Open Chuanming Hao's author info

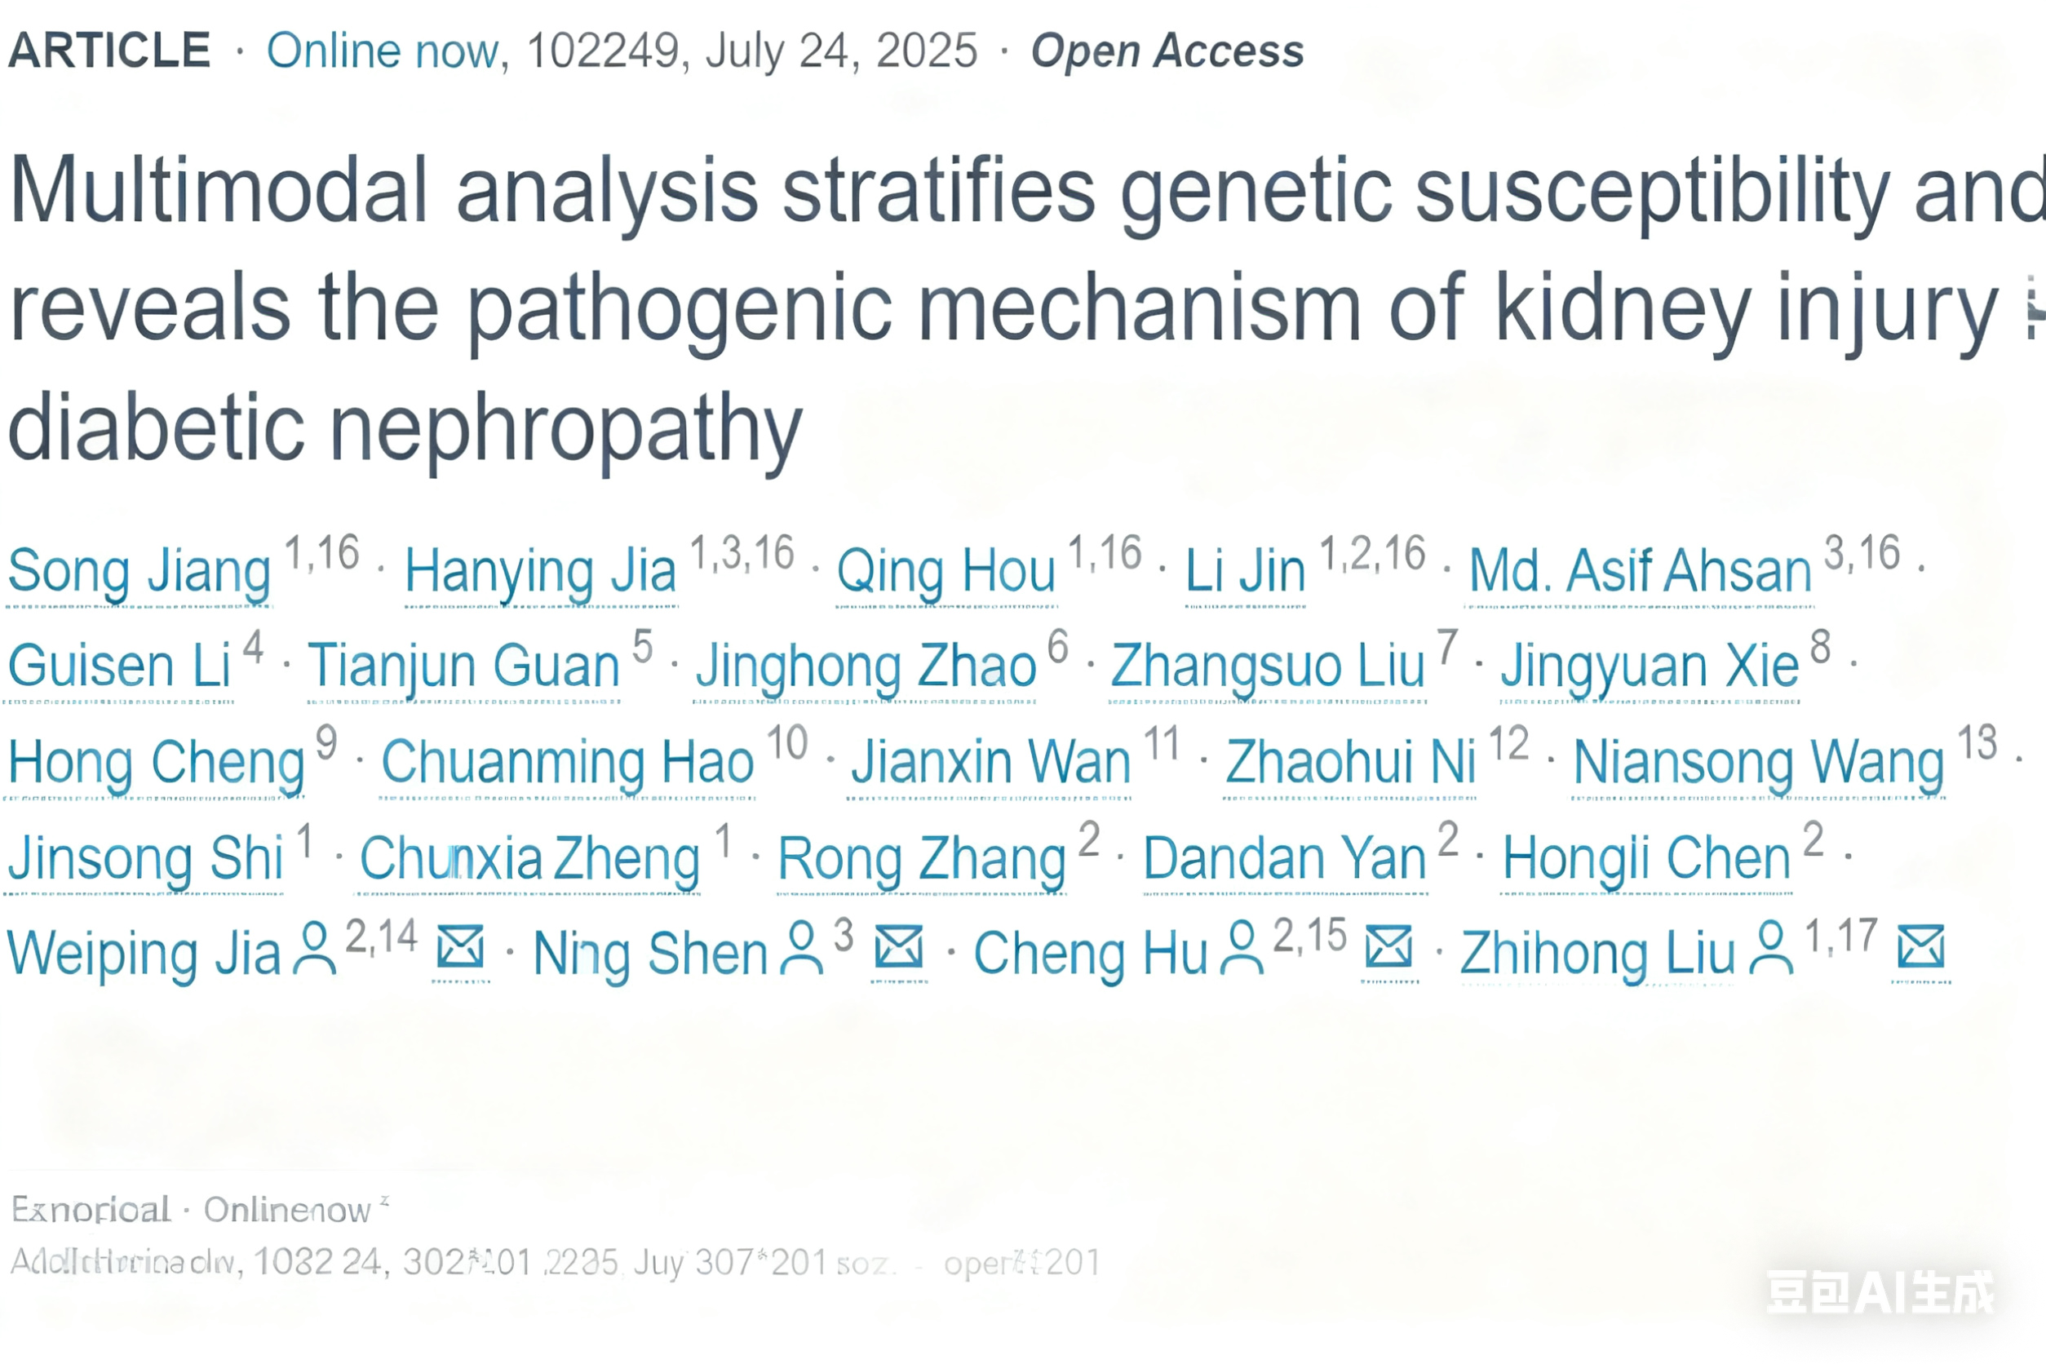tap(567, 762)
